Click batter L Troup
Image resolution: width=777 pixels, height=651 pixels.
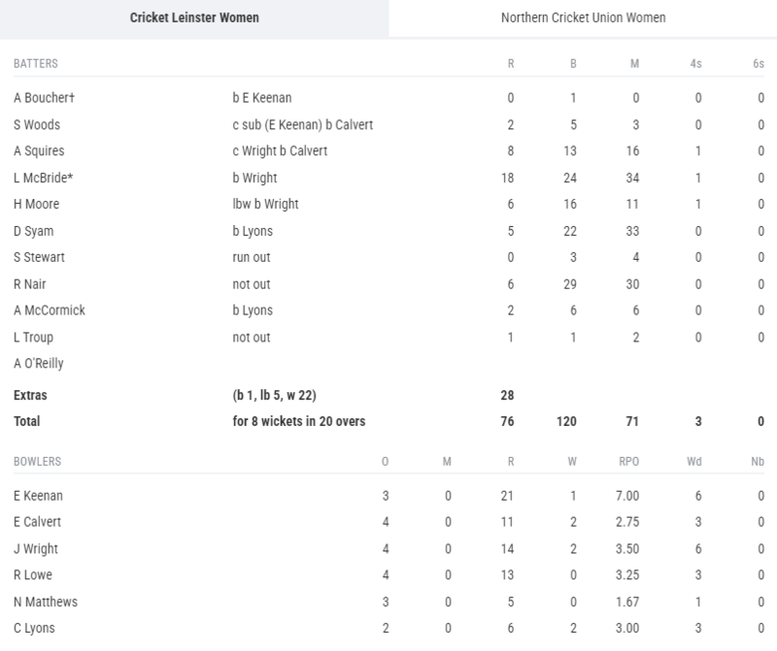[x=33, y=338]
